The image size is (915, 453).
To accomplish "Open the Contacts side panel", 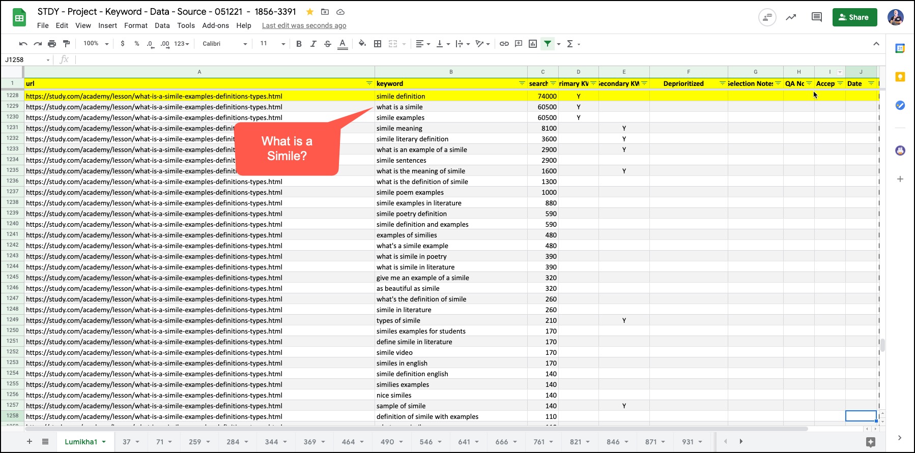I will pyautogui.click(x=900, y=150).
